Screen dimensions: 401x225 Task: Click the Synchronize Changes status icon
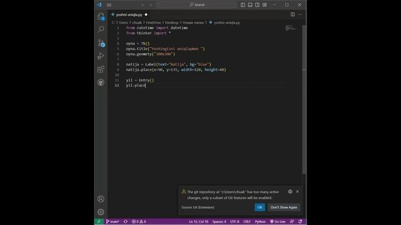click(x=125, y=222)
